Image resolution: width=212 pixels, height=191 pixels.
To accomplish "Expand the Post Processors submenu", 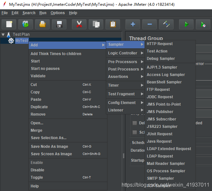I will [125, 69].
